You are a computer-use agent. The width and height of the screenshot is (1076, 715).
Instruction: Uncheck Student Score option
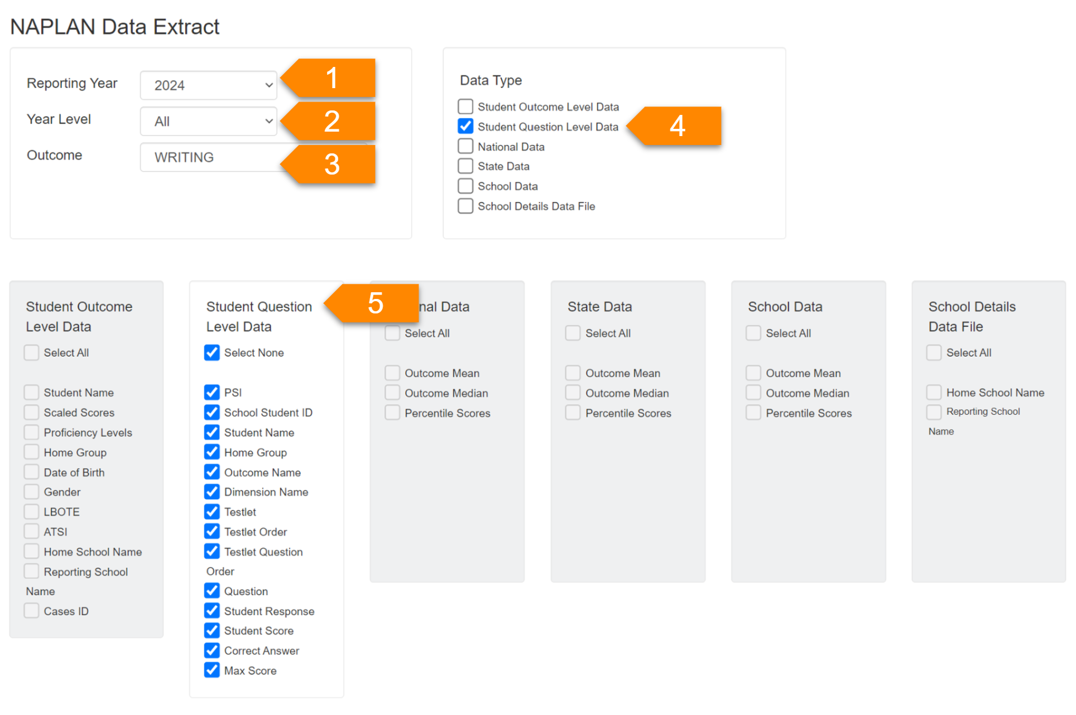(x=212, y=631)
